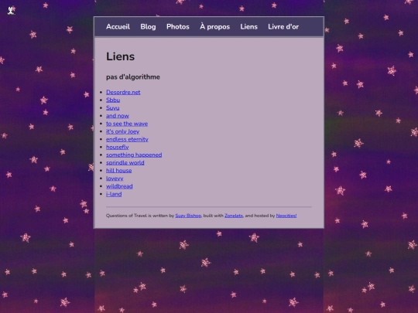Screen dimensions: 418x313
Task: Select the Liens page heading
Action: (x=120, y=56)
